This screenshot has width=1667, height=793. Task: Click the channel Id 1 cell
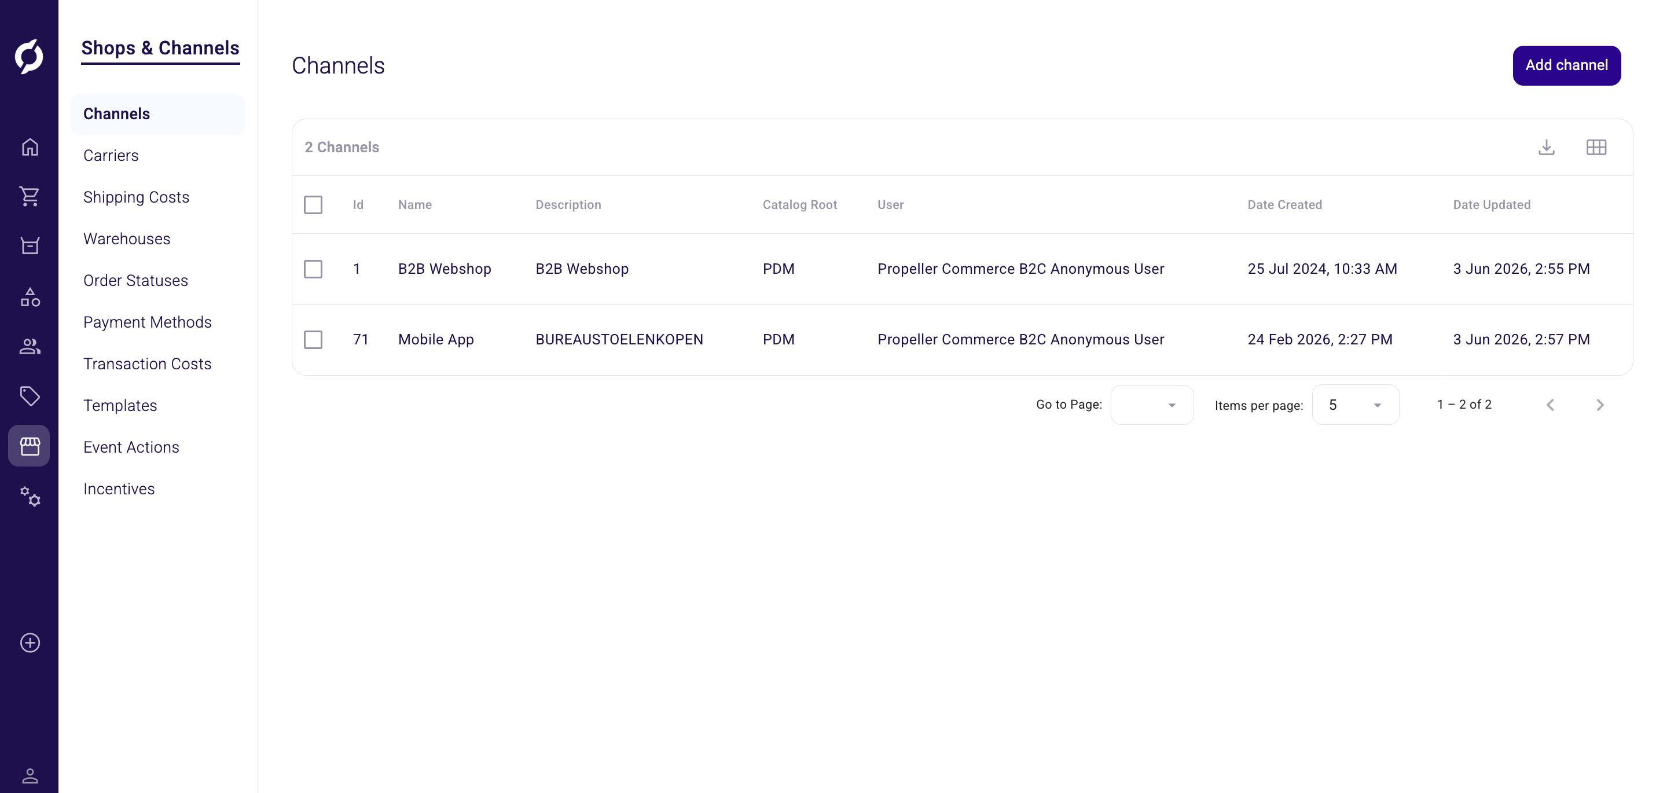point(357,269)
